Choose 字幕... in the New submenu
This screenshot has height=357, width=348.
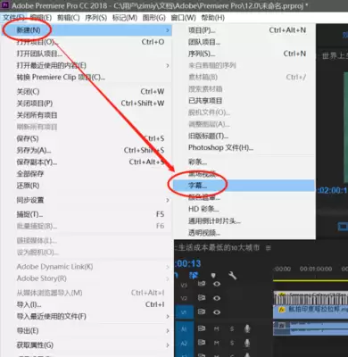pos(244,186)
